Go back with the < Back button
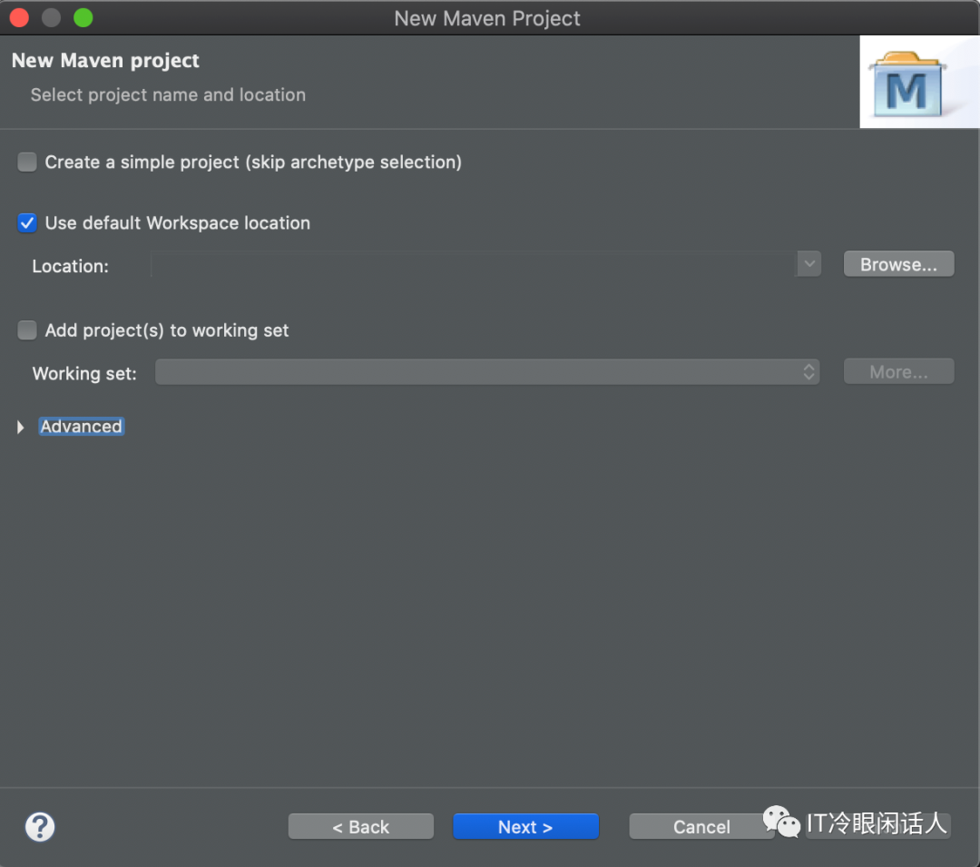980x867 pixels. click(360, 826)
